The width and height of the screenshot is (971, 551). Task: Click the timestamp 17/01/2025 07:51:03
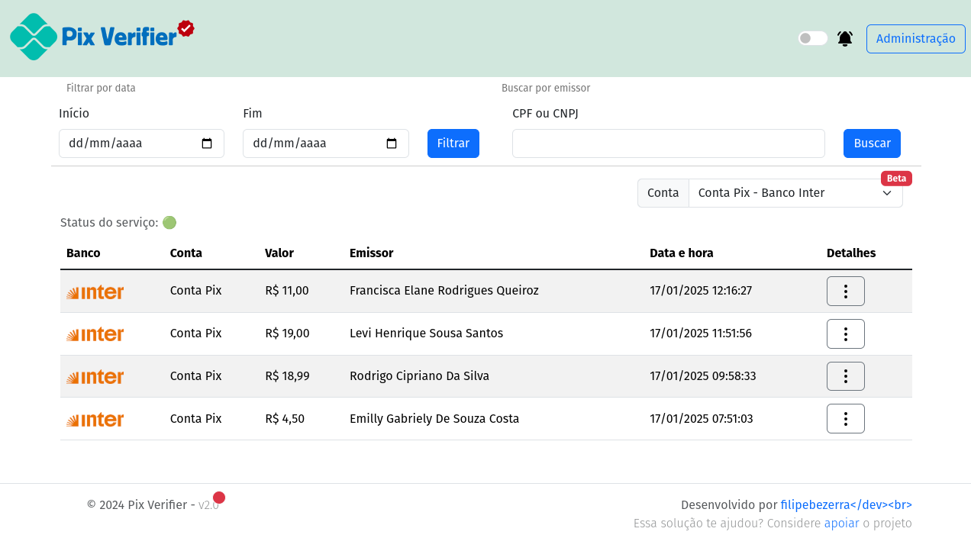702,419
